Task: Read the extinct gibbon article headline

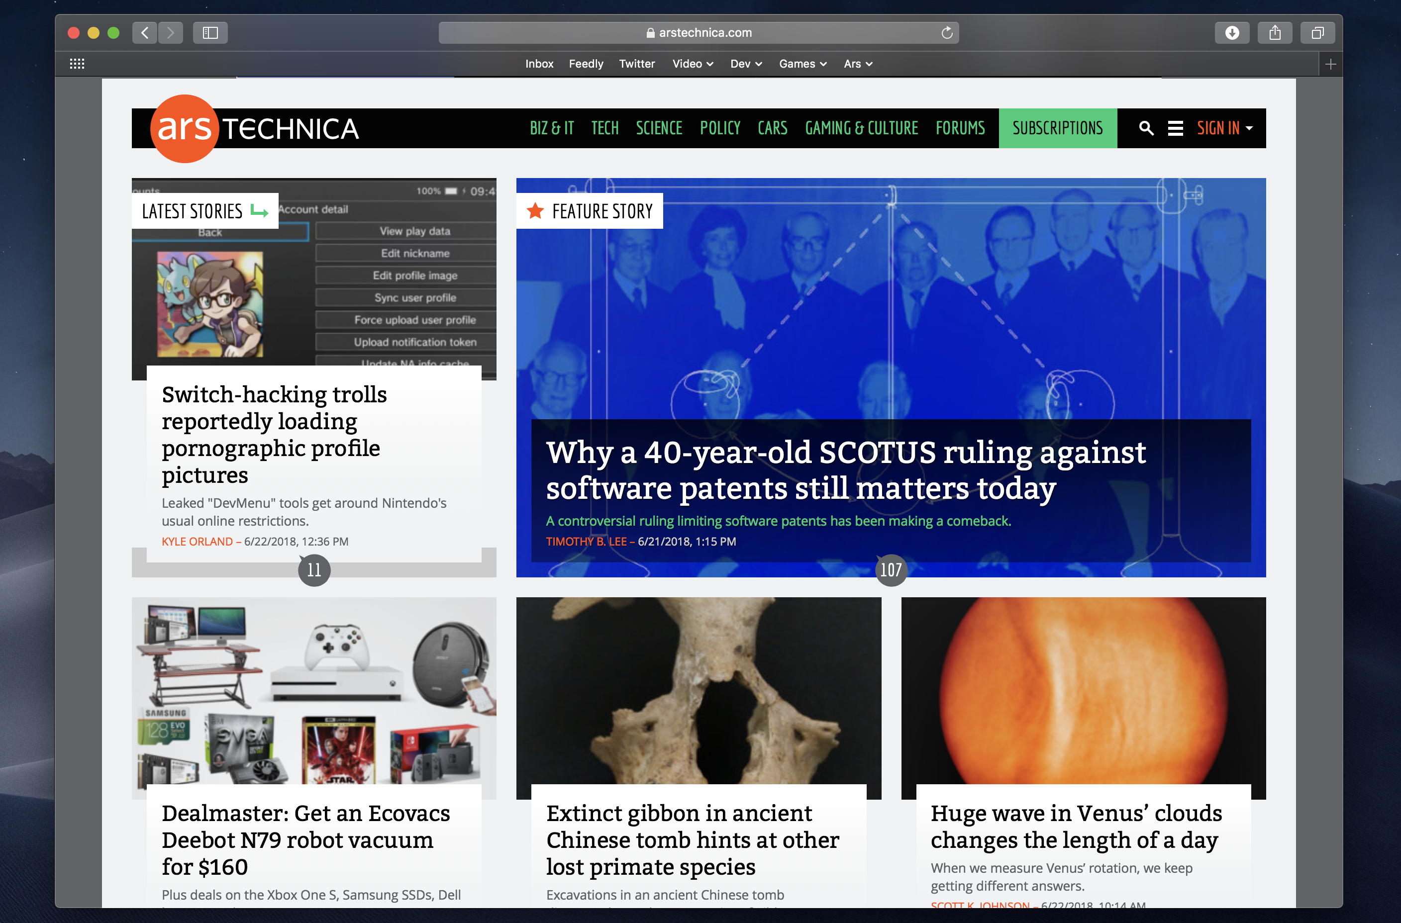Action: [x=693, y=840]
